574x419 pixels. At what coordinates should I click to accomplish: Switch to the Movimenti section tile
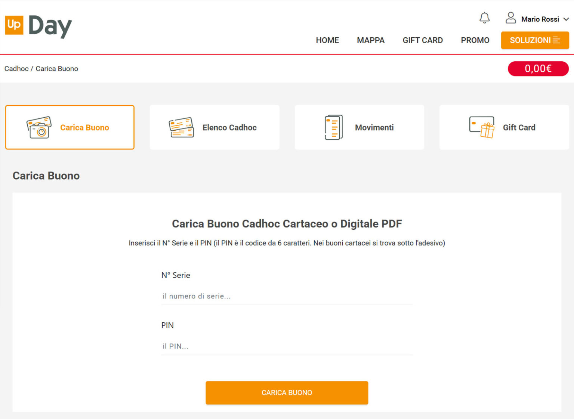coord(359,127)
